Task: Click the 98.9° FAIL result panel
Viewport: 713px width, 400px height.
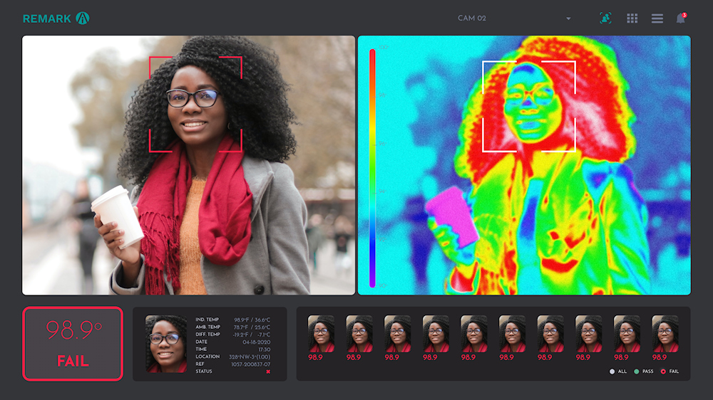Action: coord(73,344)
